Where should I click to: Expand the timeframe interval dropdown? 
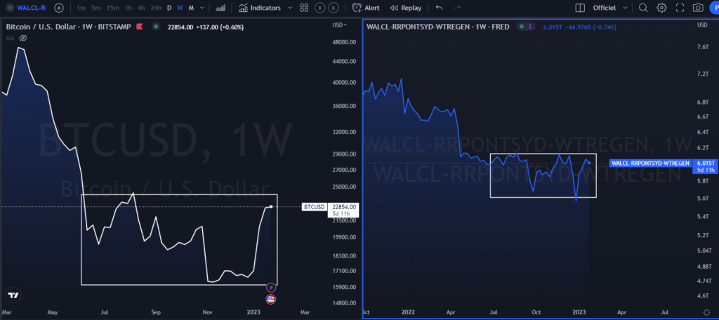[x=202, y=8]
